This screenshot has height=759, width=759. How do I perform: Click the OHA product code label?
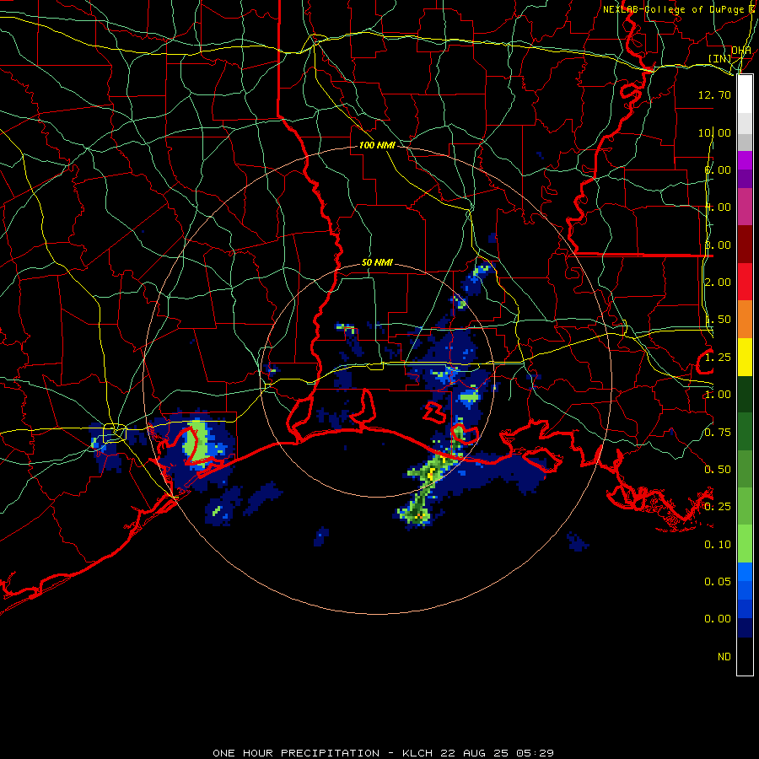(x=741, y=51)
